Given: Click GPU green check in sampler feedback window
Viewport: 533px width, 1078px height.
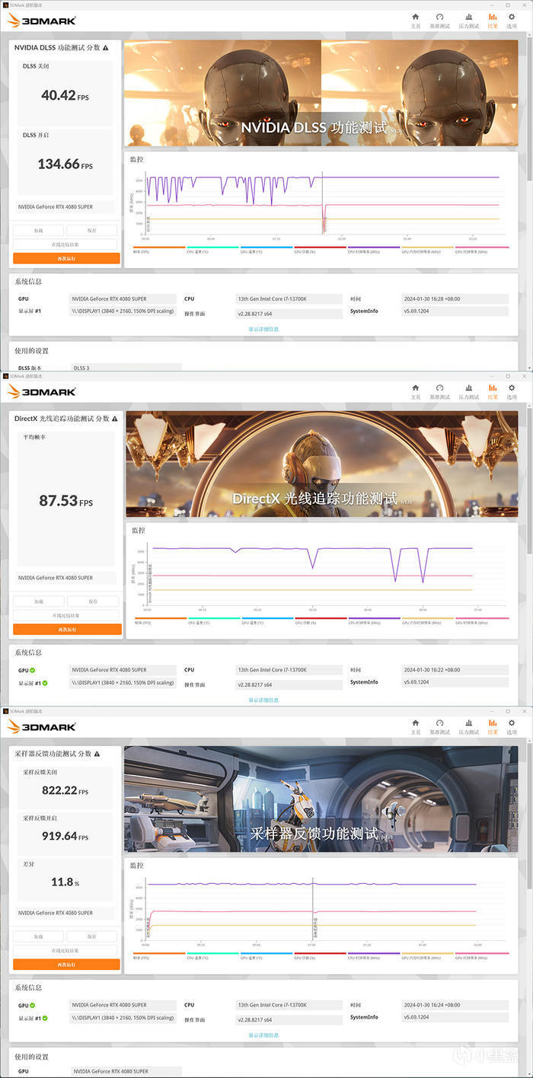Looking at the screenshot, I should [34, 1005].
